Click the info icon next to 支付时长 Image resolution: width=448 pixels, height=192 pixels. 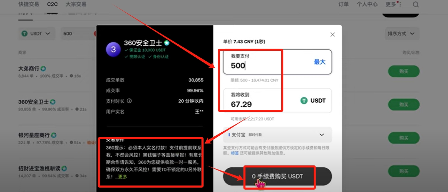pos(129,101)
